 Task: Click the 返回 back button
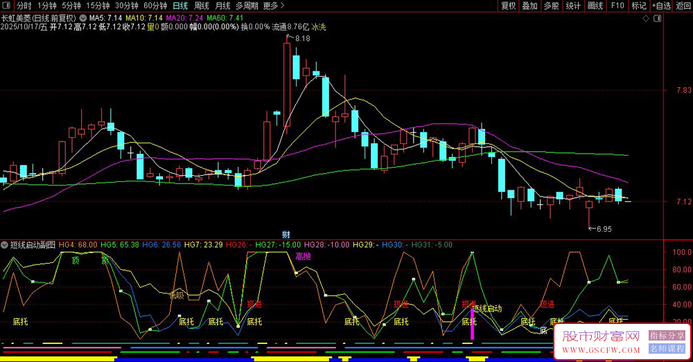[683, 6]
